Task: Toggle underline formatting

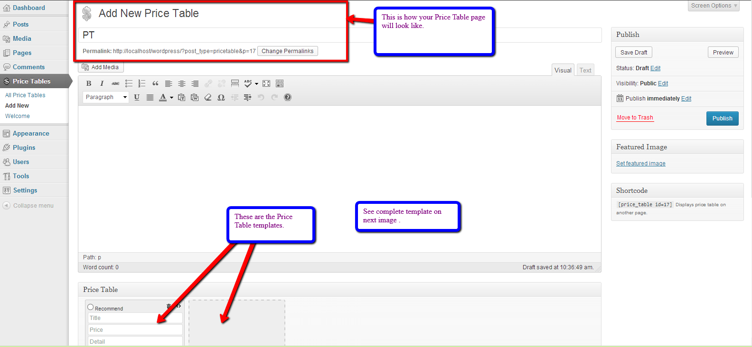Action: pyautogui.click(x=137, y=97)
